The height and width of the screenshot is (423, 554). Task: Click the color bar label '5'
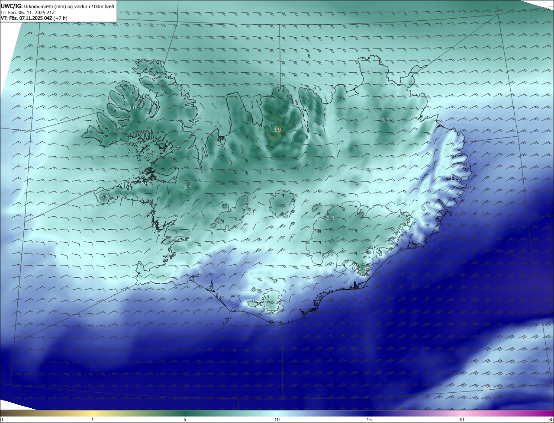(x=185, y=420)
